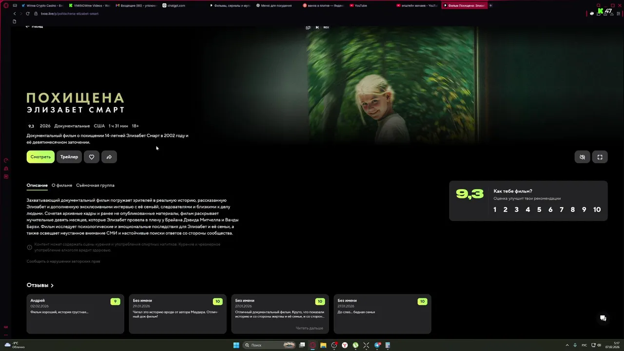Click the video overlay skip icon
This screenshot has height=351, width=624.
click(x=317, y=27)
